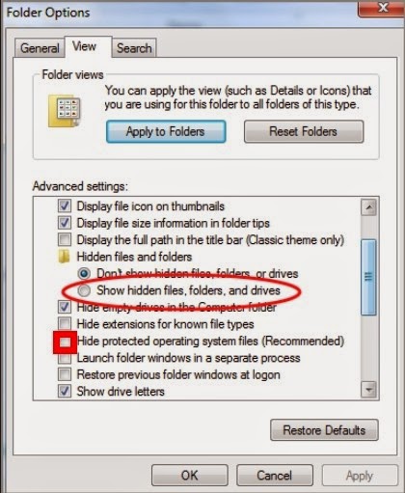
Task: Click the scrollbar down arrow
Action: tap(368, 390)
